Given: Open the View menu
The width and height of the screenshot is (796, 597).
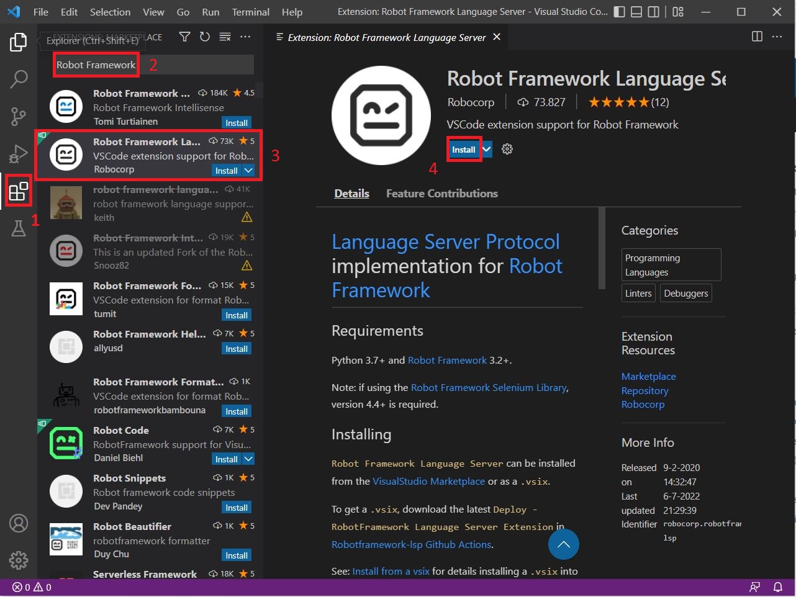Looking at the screenshot, I should [x=153, y=12].
